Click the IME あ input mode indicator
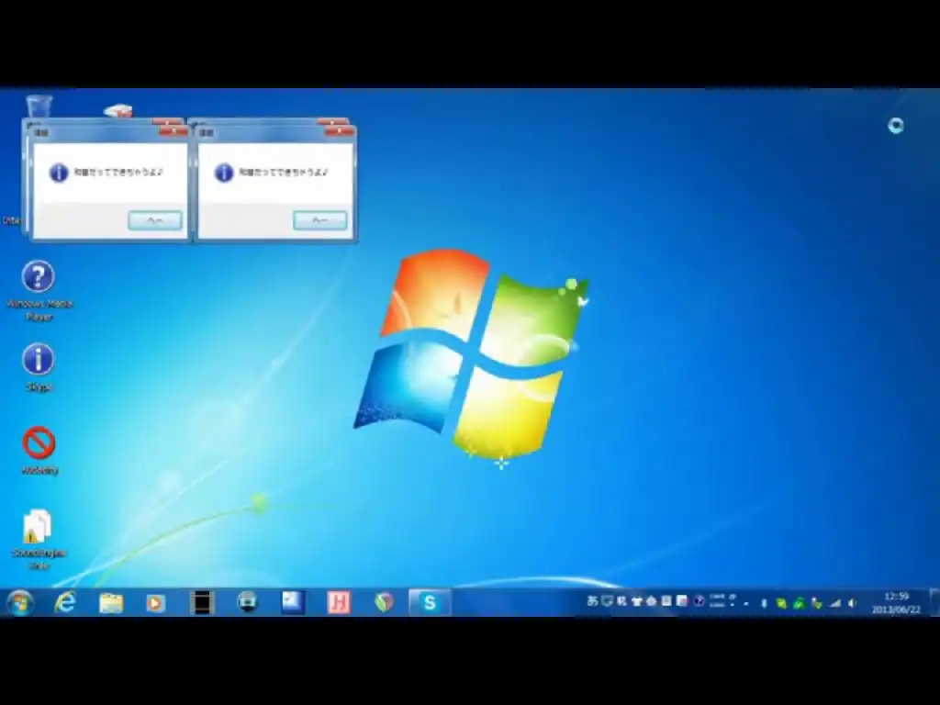This screenshot has width=940, height=705. pos(592,600)
